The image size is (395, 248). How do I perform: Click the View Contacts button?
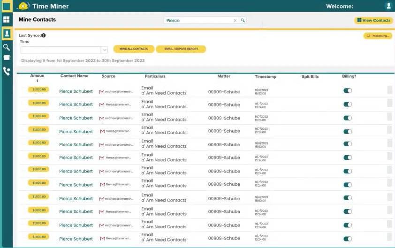click(373, 21)
